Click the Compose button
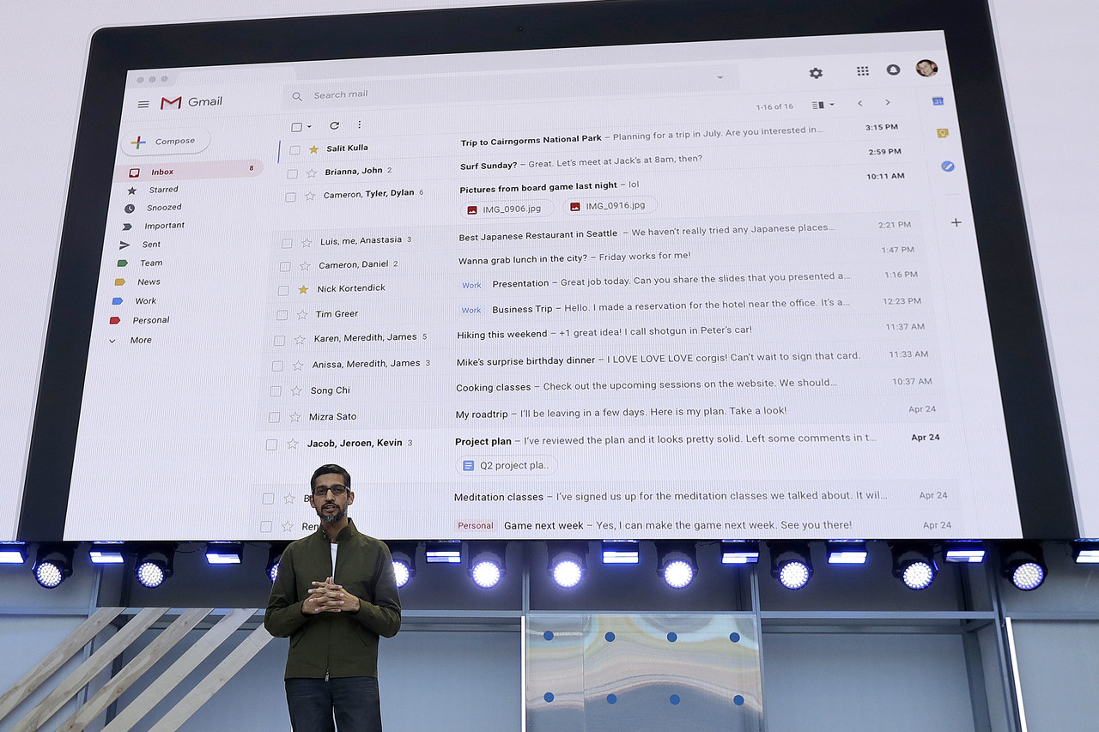This screenshot has width=1099, height=732. tap(166, 142)
